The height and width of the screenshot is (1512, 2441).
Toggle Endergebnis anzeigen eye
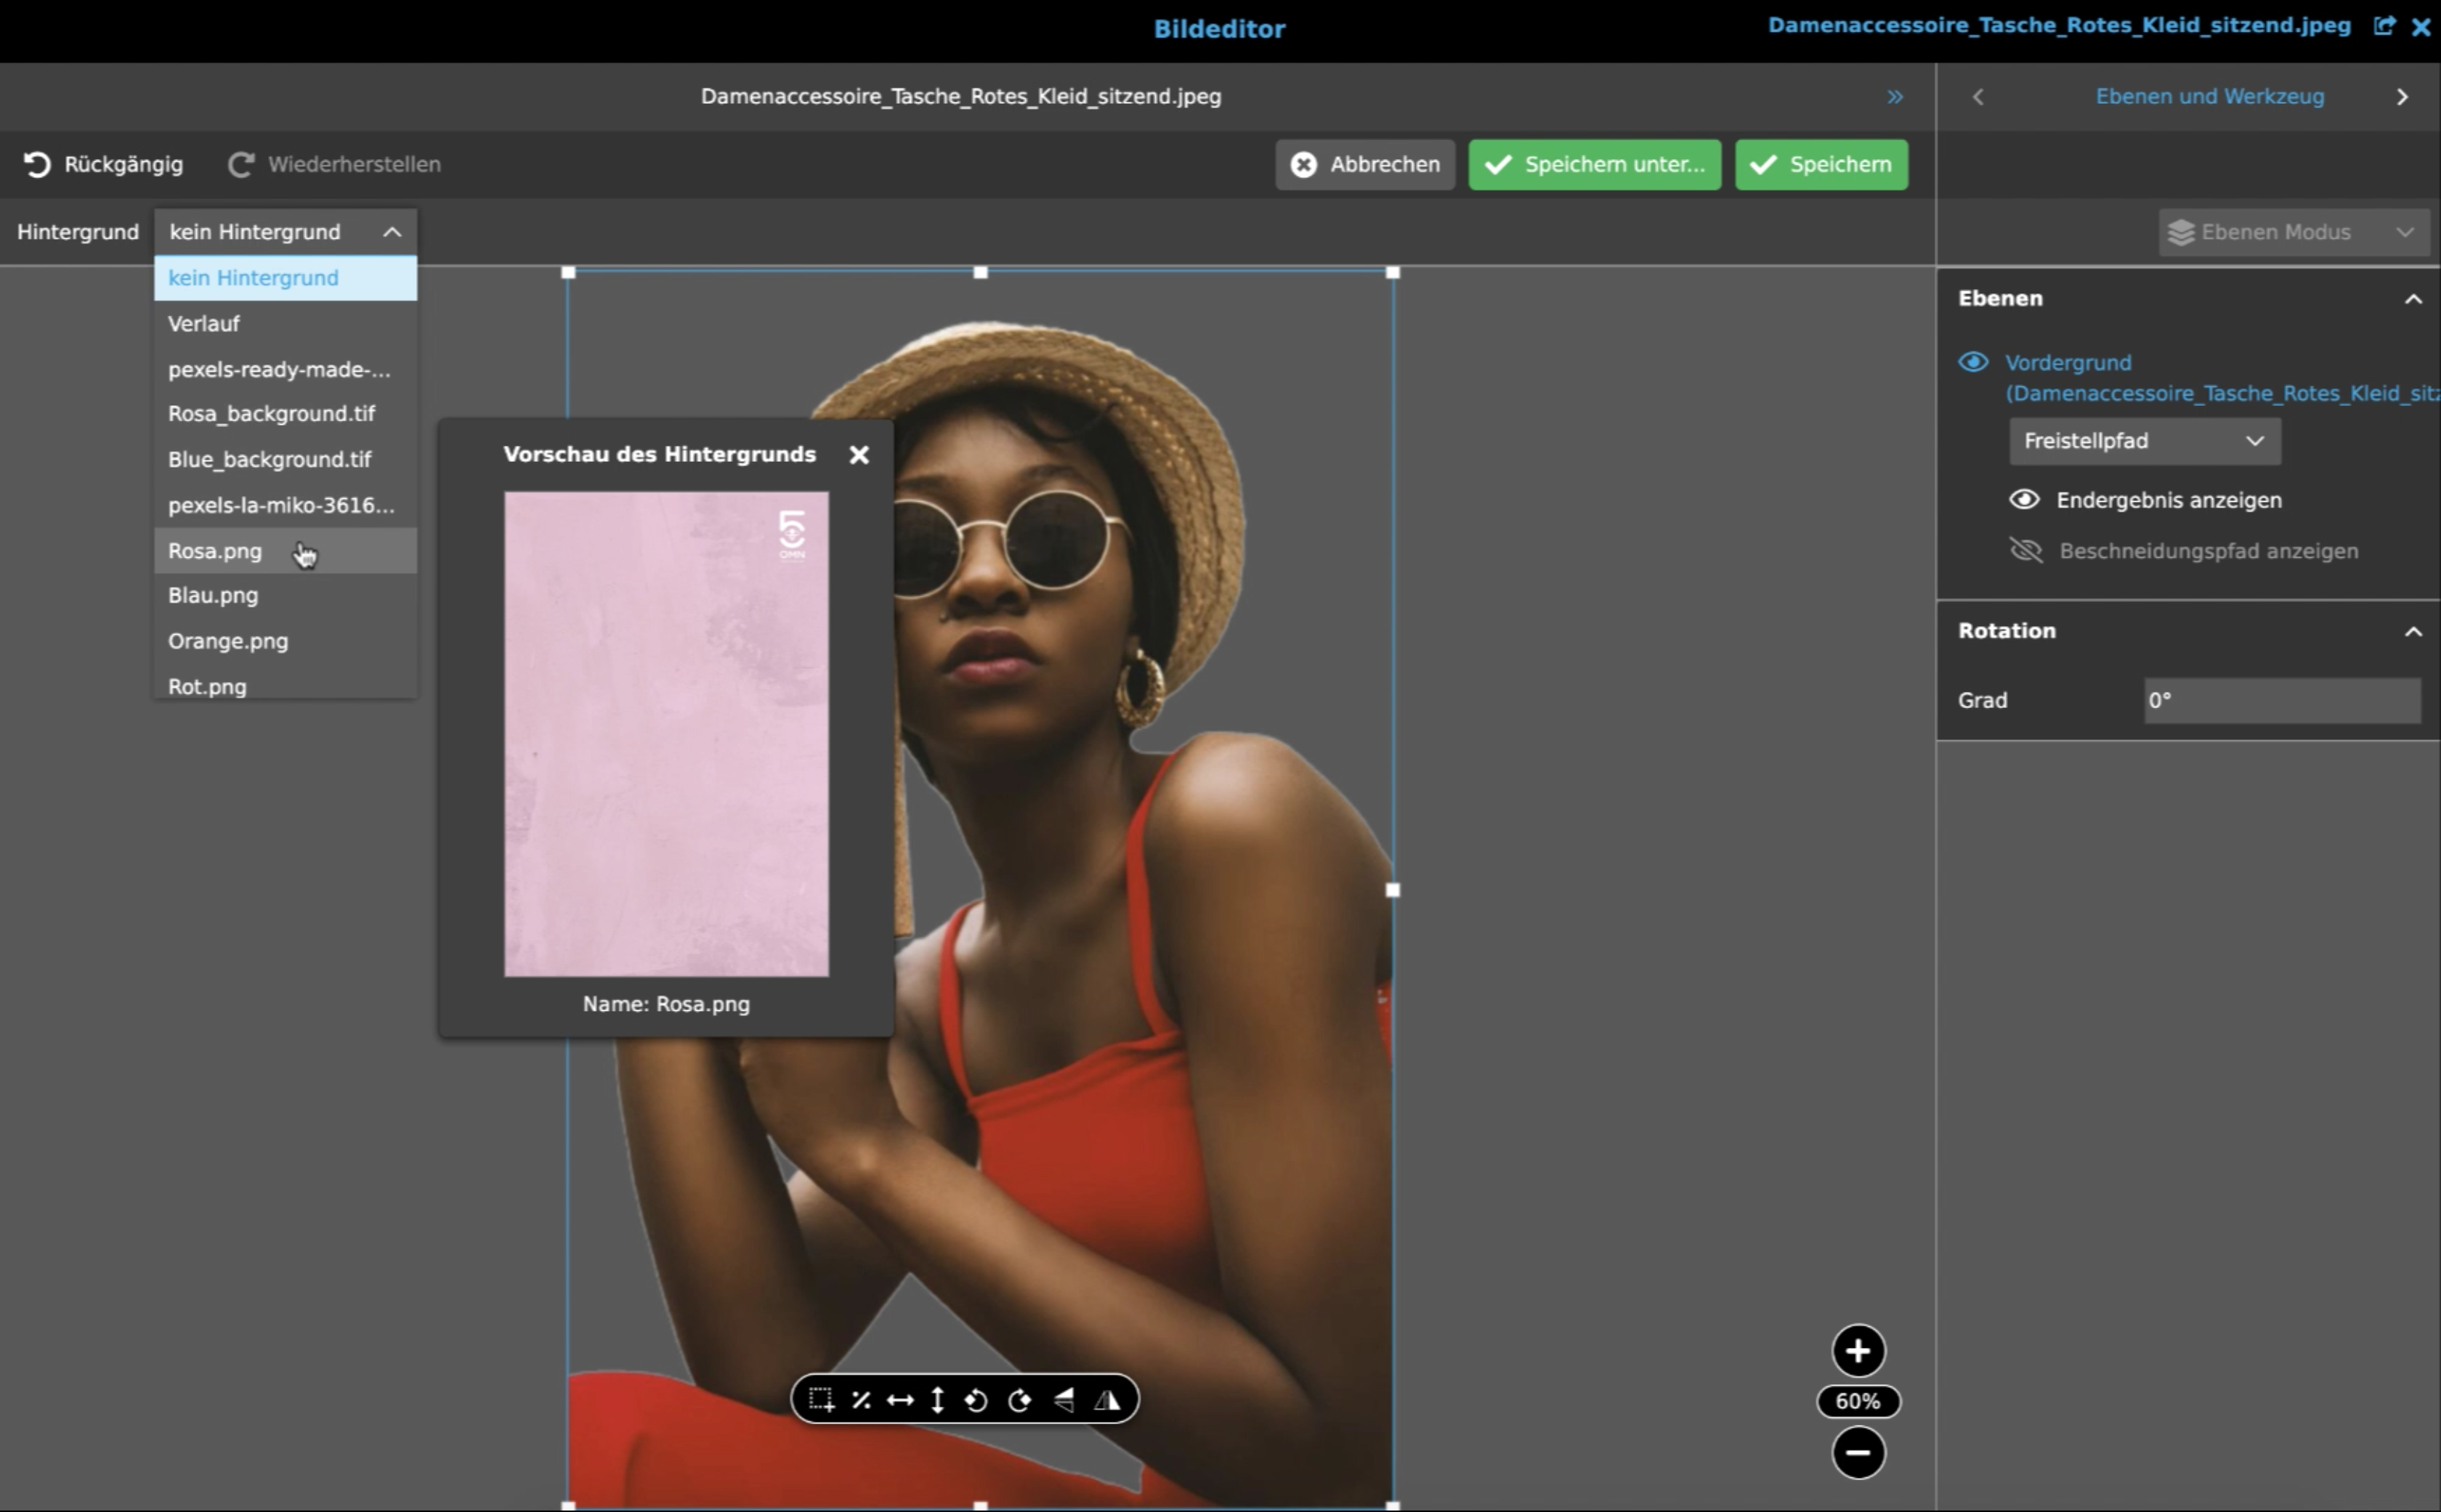[2024, 500]
